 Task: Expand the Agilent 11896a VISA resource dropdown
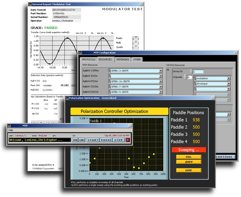tap(161, 71)
